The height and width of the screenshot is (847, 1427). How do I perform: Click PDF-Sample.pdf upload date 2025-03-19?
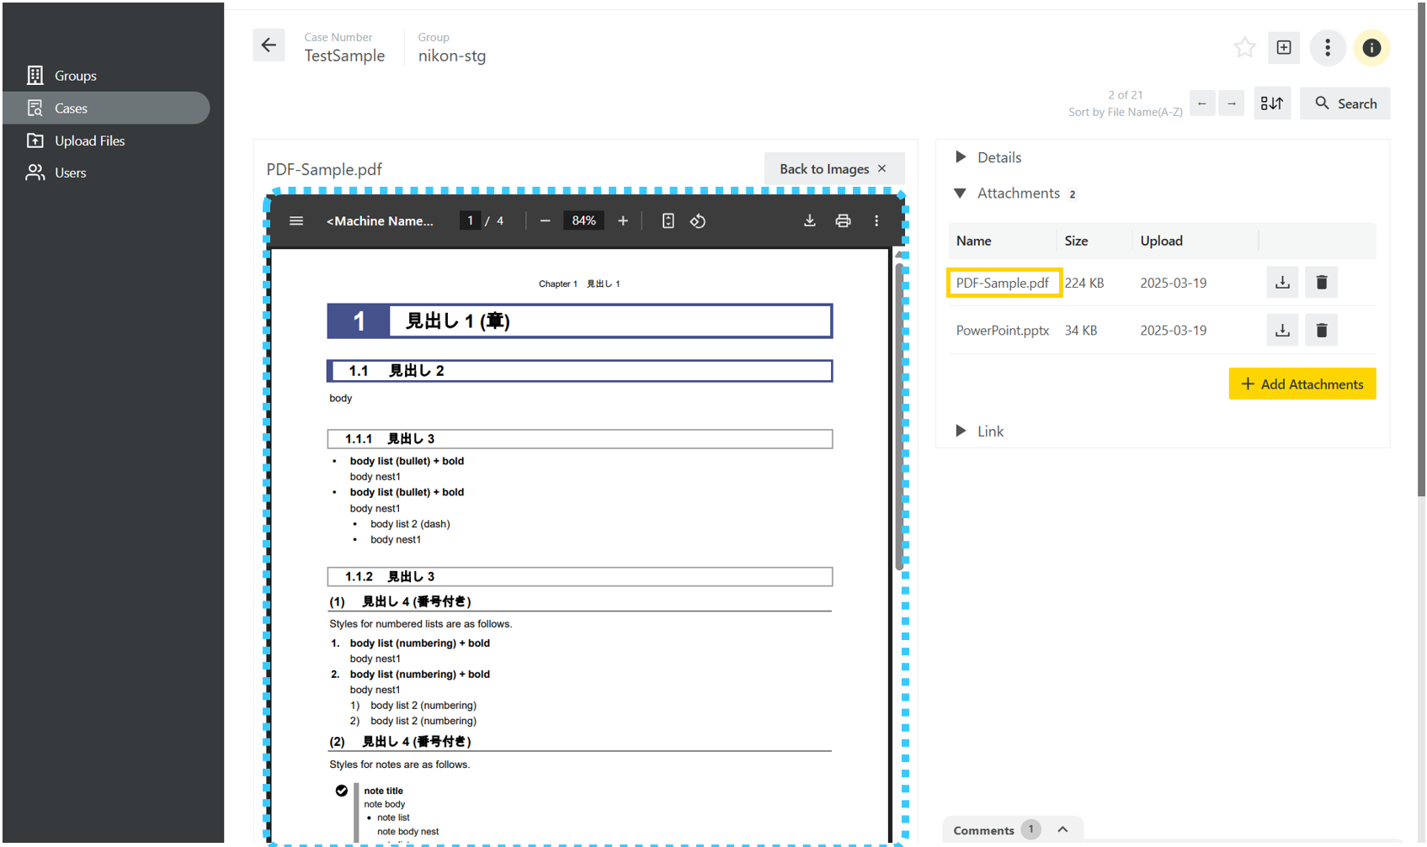[x=1173, y=283]
